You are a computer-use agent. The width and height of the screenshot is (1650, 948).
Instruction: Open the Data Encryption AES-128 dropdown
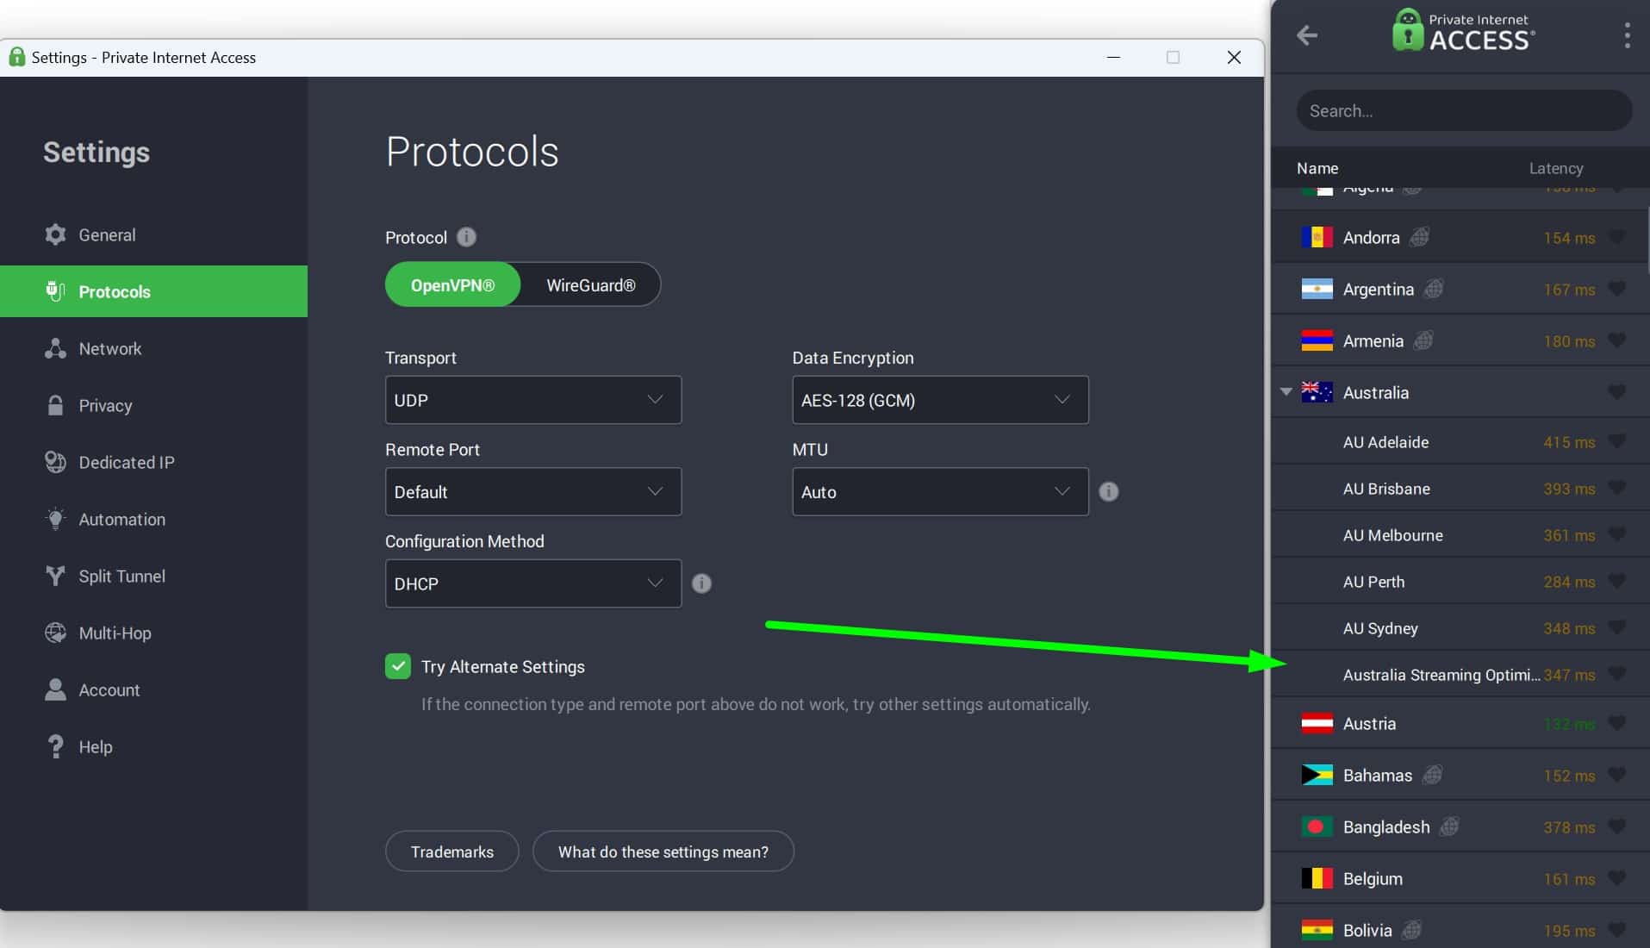pos(940,400)
